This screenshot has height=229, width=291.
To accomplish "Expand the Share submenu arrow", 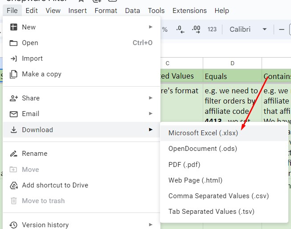I will (x=151, y=98).
